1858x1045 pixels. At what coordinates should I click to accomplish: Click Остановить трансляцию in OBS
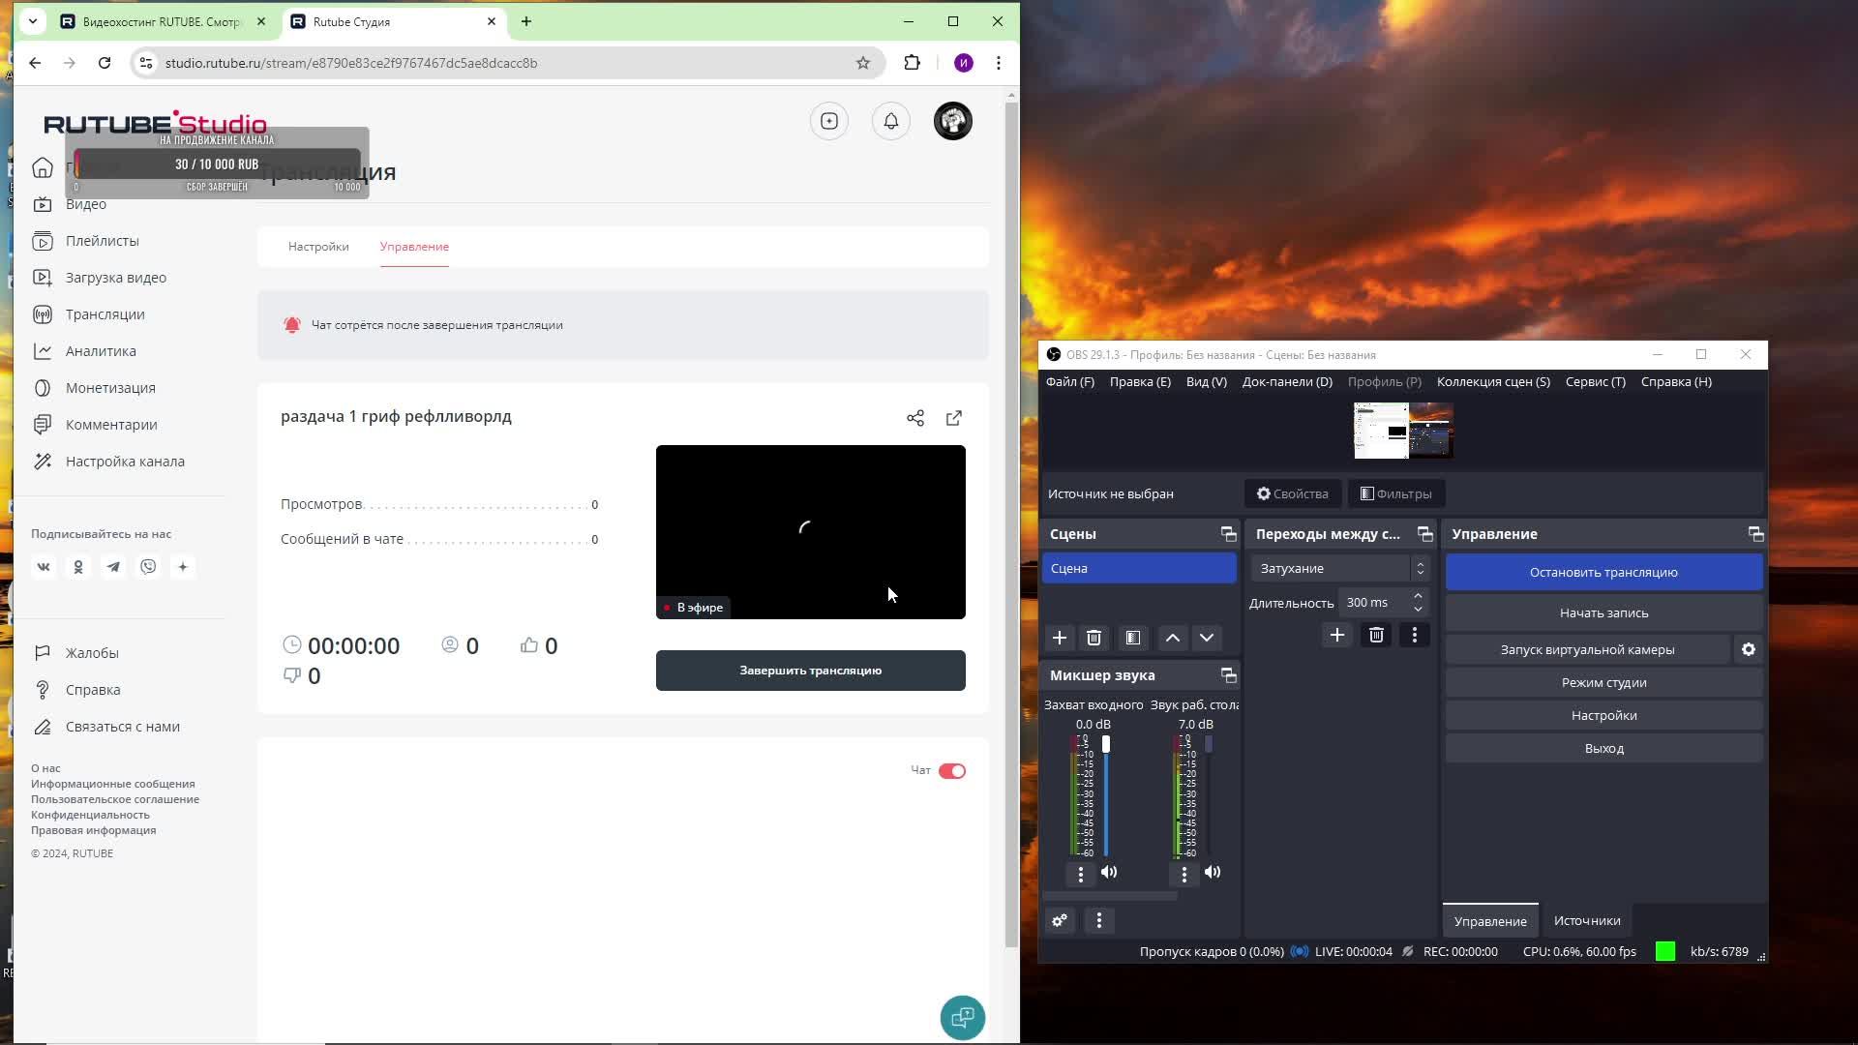1603,573
